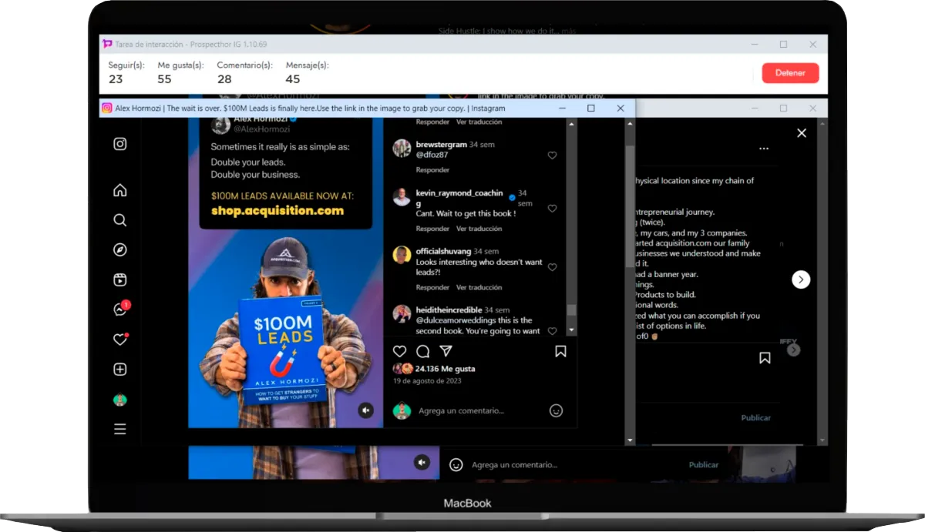Click the share paper-plane icon under post
This screenshot has width=925, height=532.
[446, 351]
